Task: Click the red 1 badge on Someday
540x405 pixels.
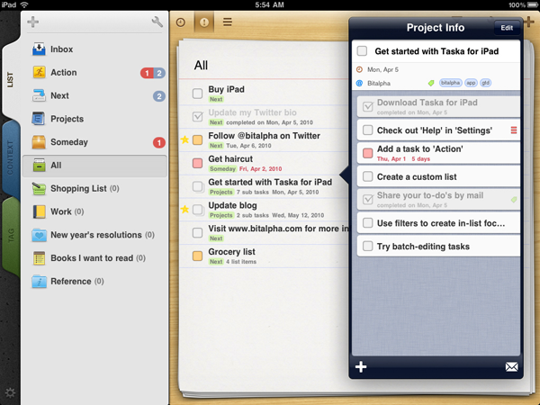Action: coord(159,142)
